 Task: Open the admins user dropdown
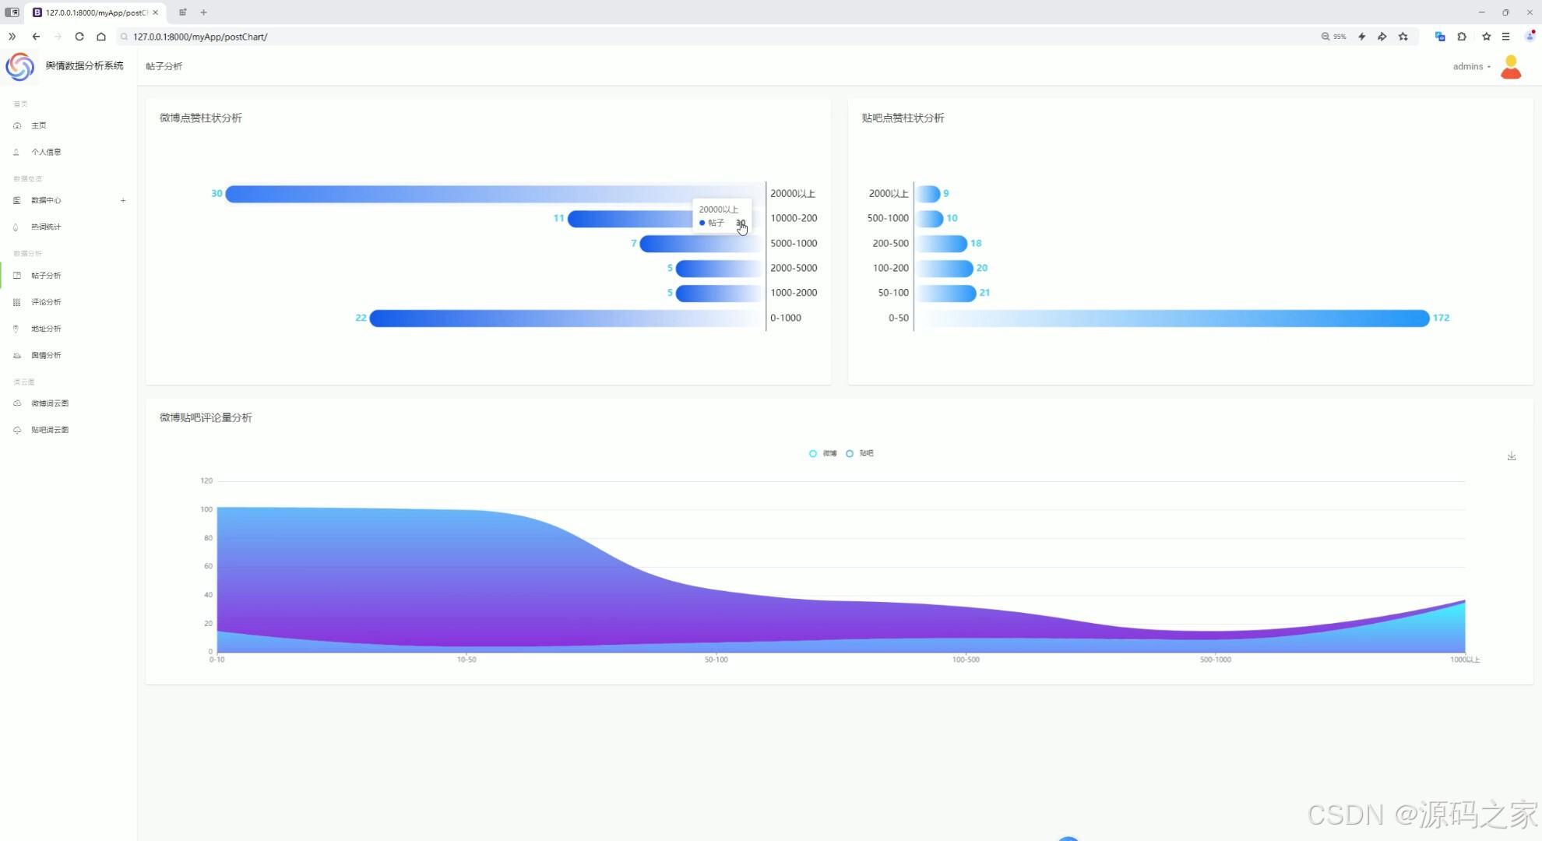pyautogui.click(x=1471, y=67)
